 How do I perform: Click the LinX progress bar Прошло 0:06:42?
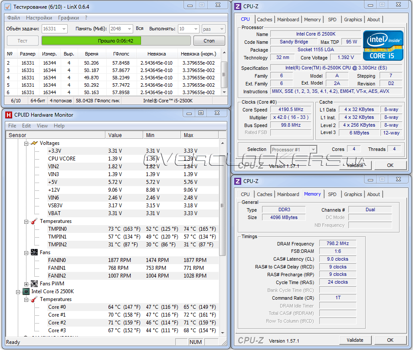pyautogui.click(x=116, y=41)
